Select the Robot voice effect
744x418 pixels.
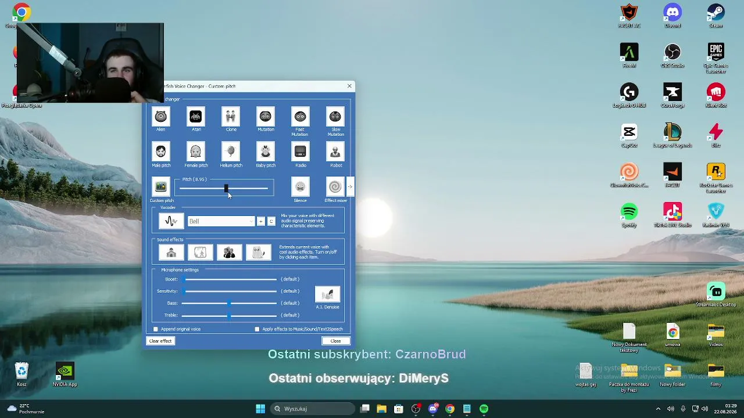335,152
